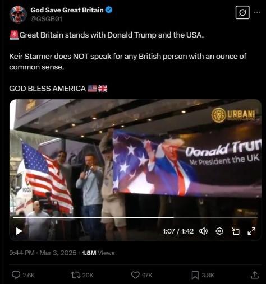Open the Grok icon button
Viewport: 266px width, 284px height.
[242, 12]
